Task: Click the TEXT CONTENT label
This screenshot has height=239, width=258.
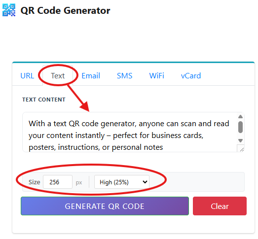Action: [44, 100]
